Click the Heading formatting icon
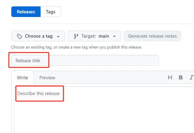 point(170,77)
